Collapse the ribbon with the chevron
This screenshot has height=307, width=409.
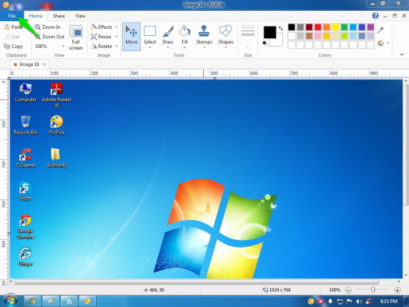(402, 54)
